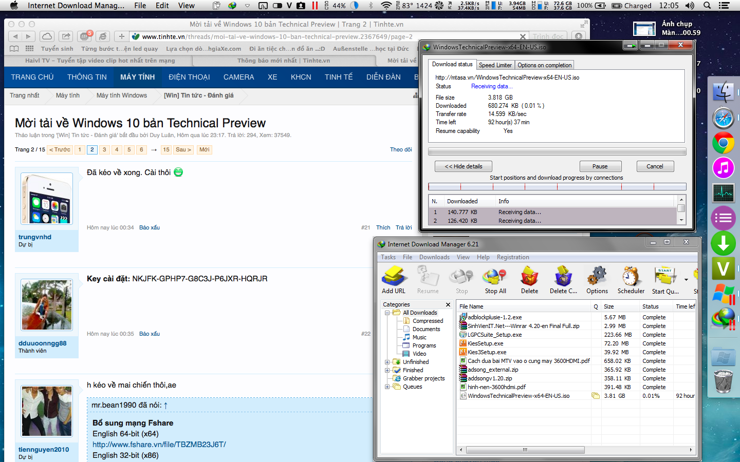
Task: Expand the Unfinished category
Action: click(387, 362)
